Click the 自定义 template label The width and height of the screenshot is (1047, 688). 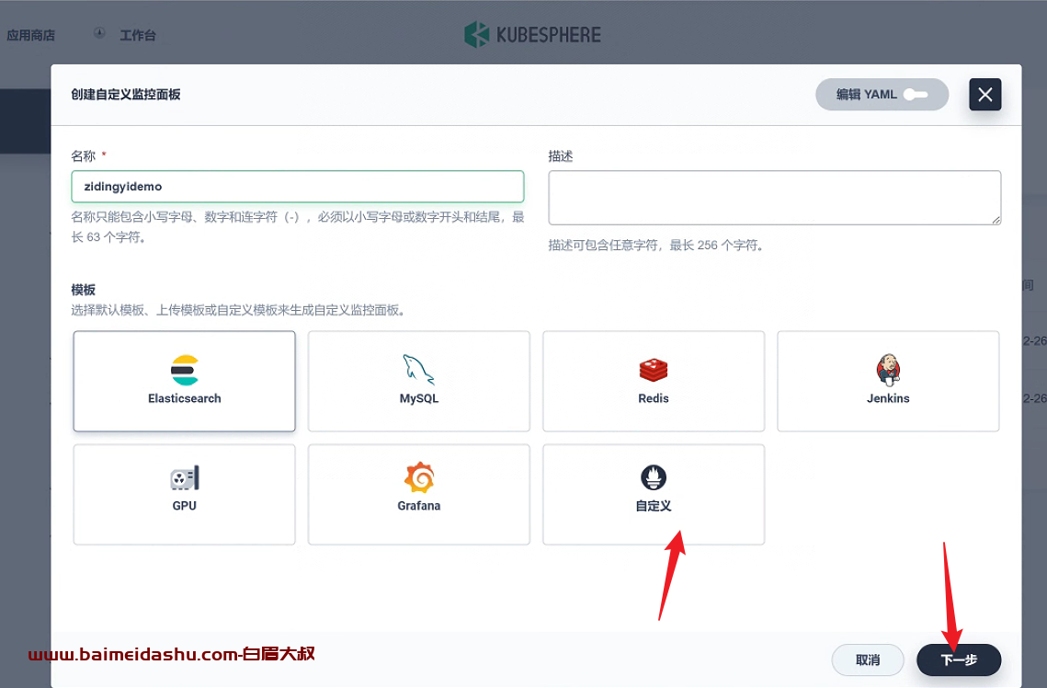click(x=653, y=506)
